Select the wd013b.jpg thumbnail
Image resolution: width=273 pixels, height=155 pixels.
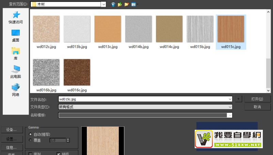click(x=77, y=29)
